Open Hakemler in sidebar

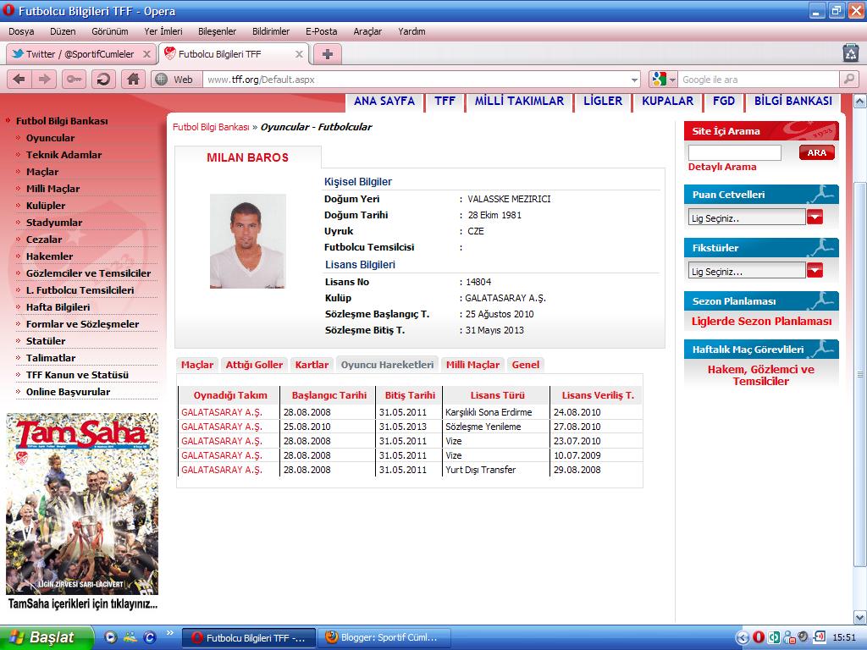pyautogui.click(x=49, y=256)
